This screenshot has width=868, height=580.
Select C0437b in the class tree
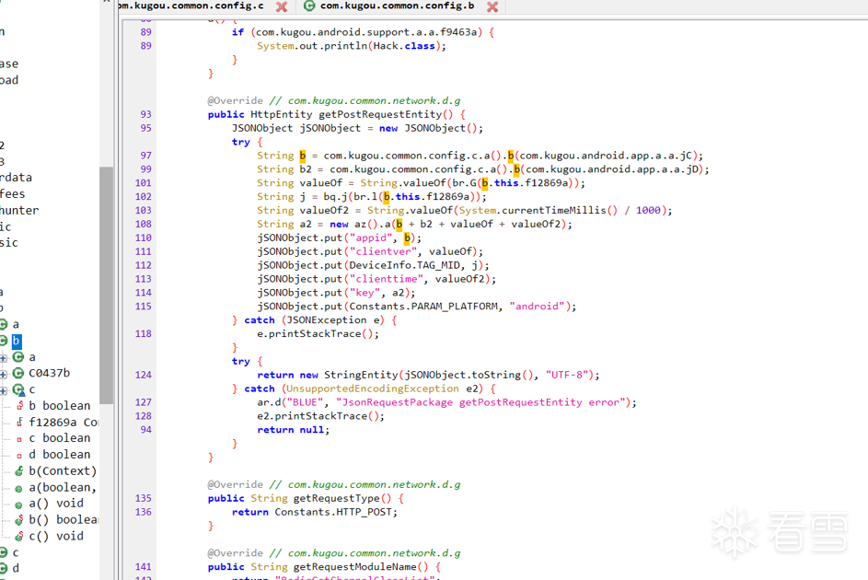50,373
